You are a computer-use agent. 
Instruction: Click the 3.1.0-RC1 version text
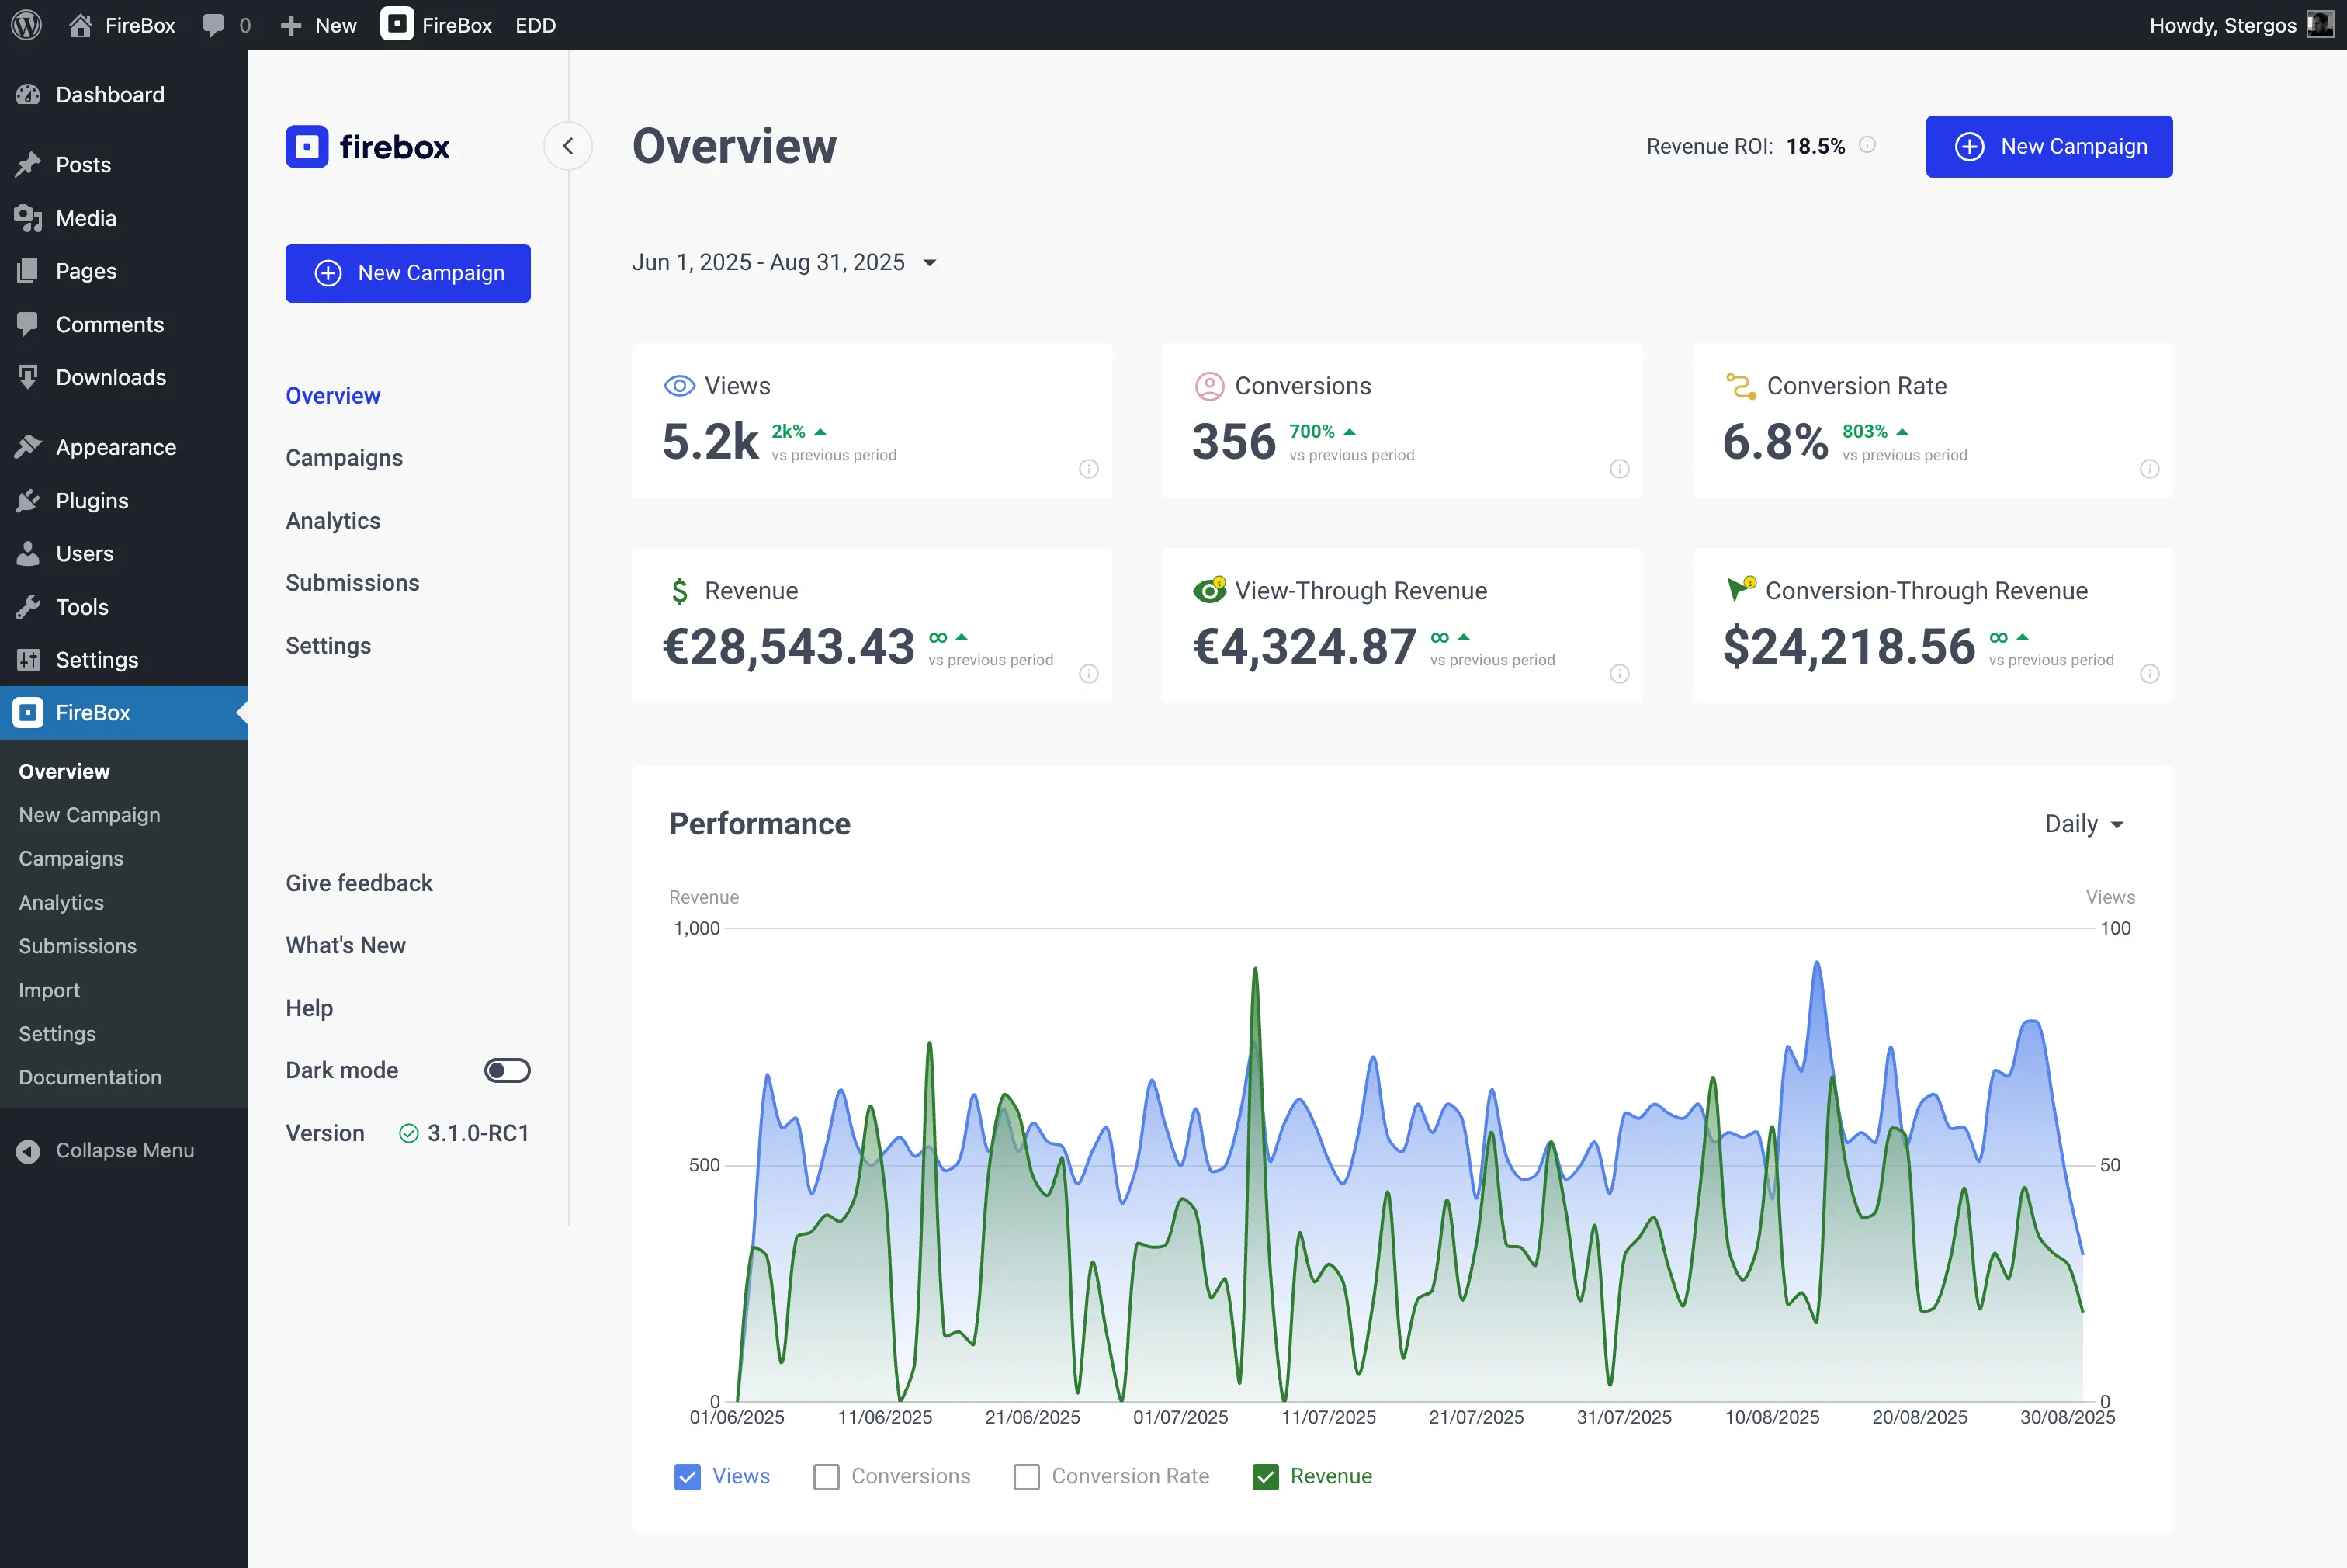[x=478, y=1133]
